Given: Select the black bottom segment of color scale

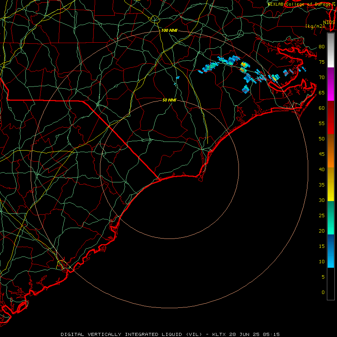Looking at the screenshot, I should pos(331,284).
